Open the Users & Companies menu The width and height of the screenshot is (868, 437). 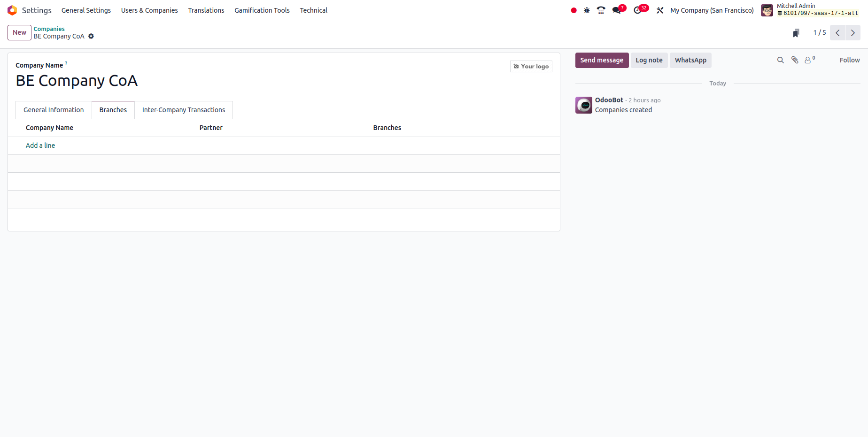[149, 10]
